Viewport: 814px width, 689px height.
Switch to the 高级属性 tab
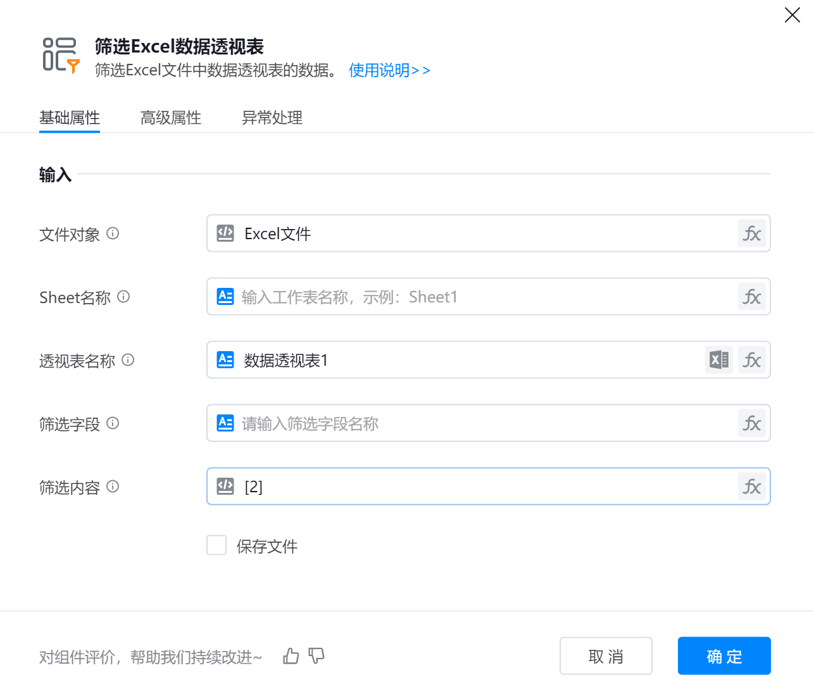[x=171, y=118]
